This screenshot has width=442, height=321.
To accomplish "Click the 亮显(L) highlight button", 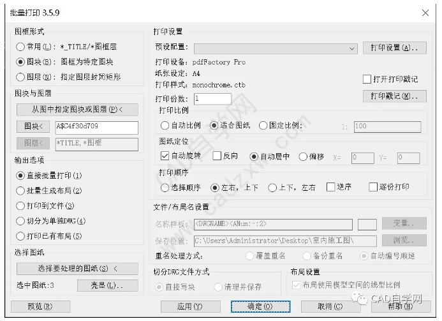I will [x=108, y=285].
